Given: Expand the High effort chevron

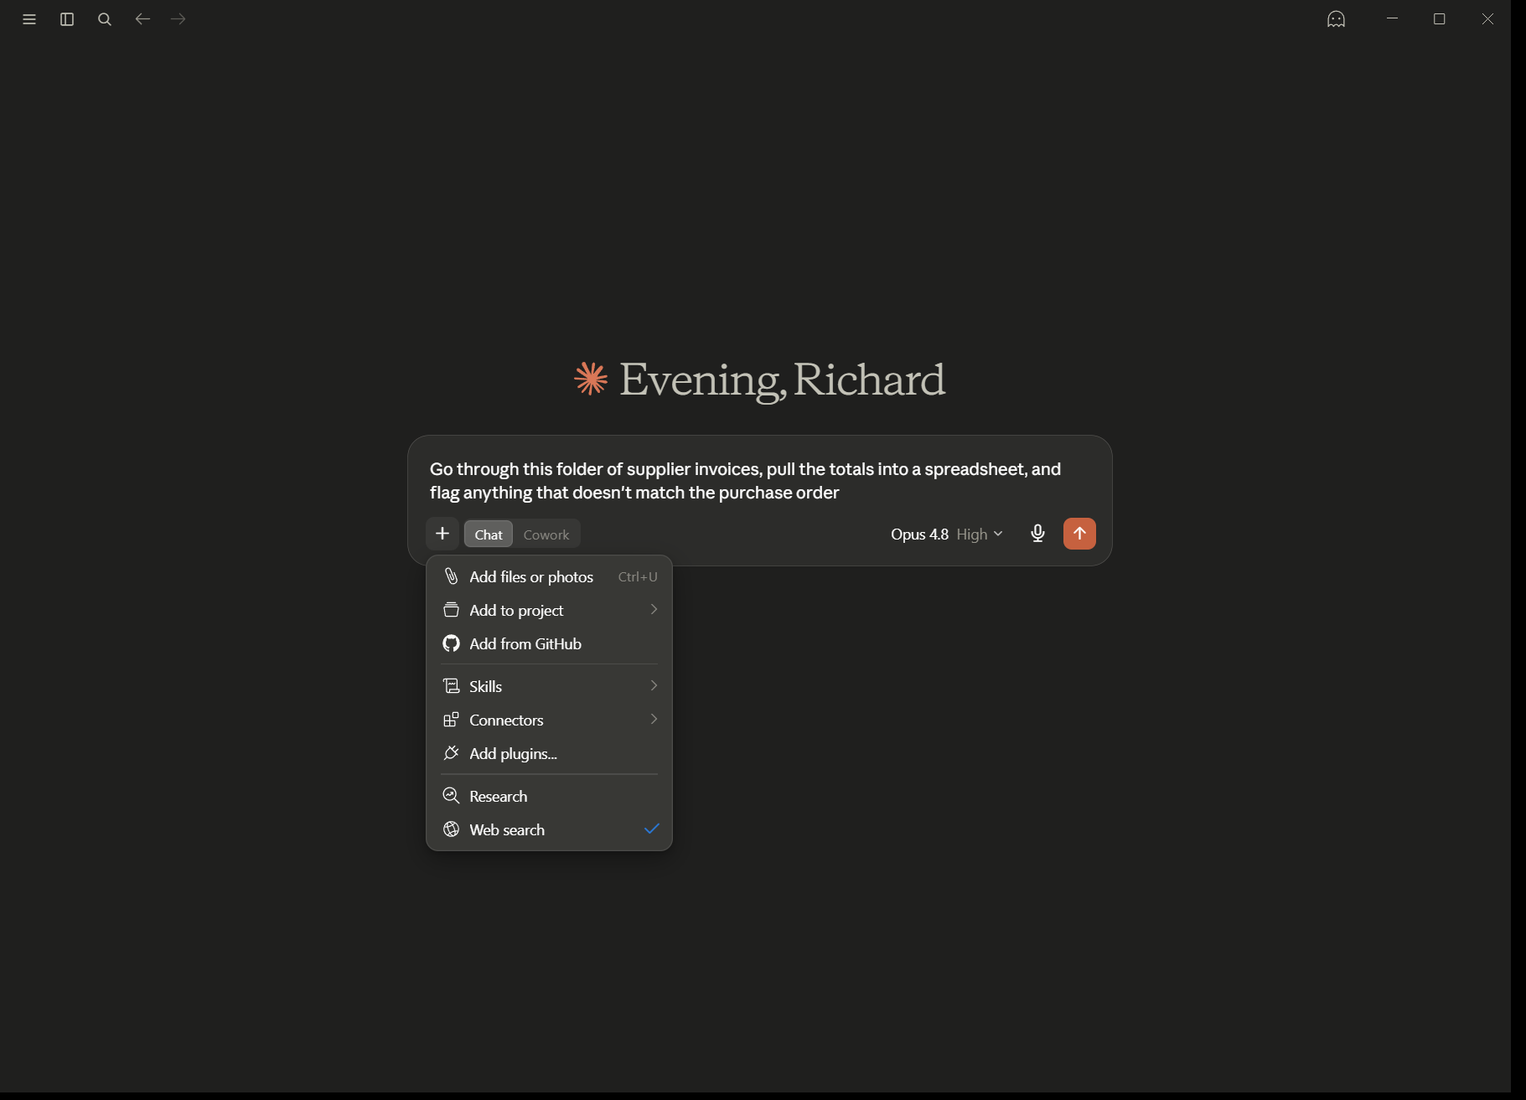Looking at the screenshot, I should coord(998,534).
